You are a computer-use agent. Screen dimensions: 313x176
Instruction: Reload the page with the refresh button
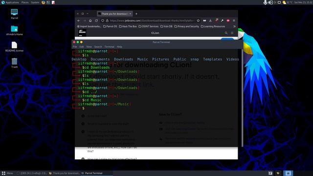pos(96,21)
